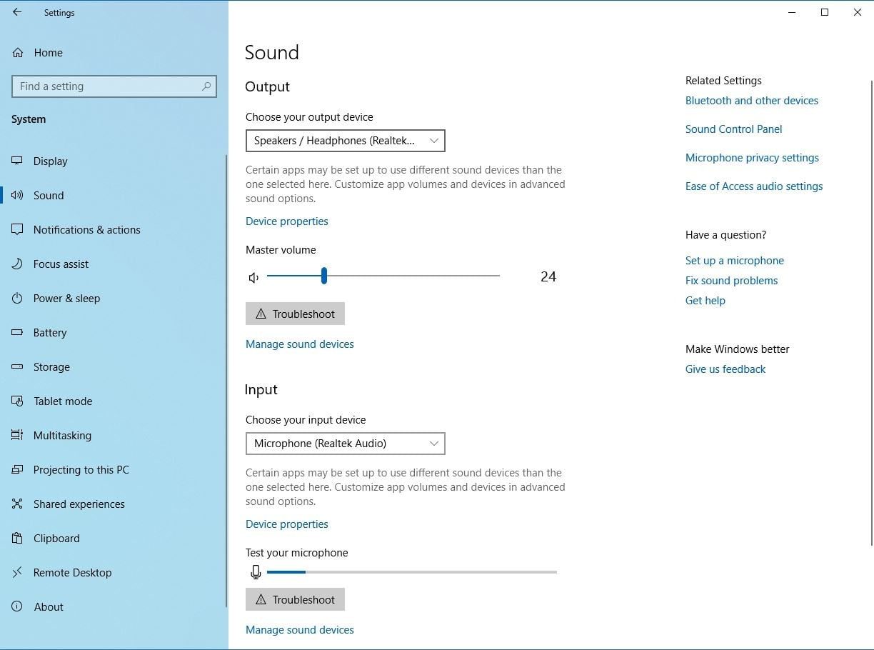Click the search magnifier icon
874x650 pixels.
[x=206, y=86]
